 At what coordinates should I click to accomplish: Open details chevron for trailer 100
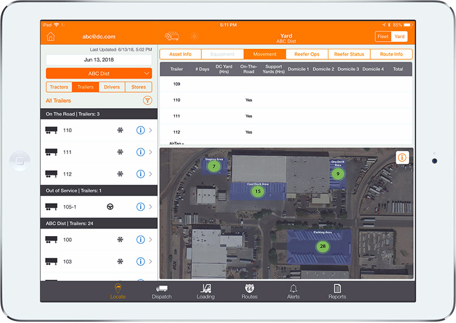point(150,240)
